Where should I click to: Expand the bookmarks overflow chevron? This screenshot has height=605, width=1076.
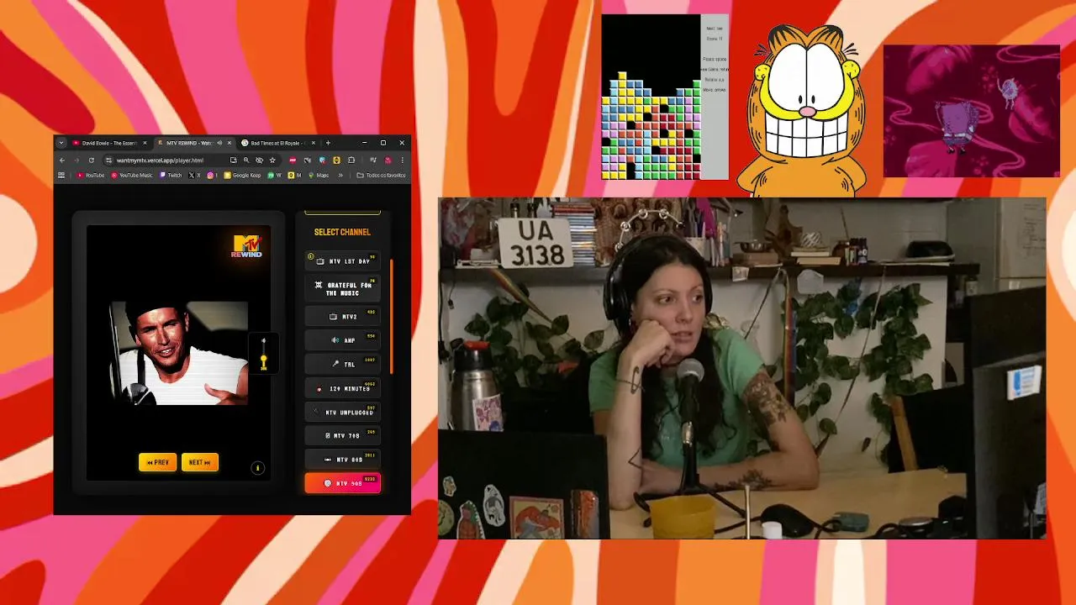point(340,176)
